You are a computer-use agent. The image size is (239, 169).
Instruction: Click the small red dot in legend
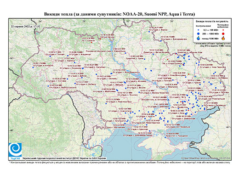(223, 30)
